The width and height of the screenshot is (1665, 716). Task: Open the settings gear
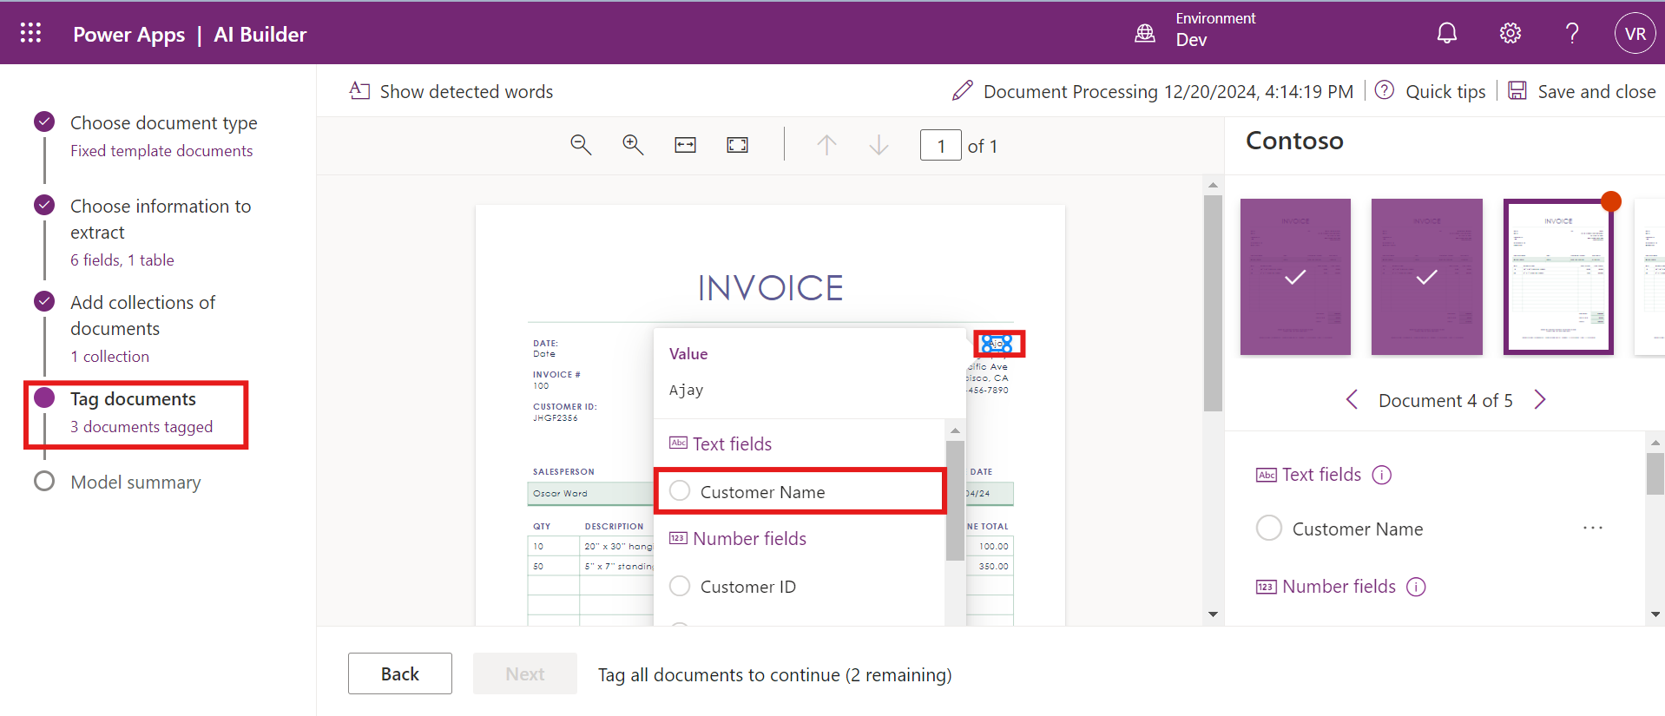click(x=1510, y=34)
